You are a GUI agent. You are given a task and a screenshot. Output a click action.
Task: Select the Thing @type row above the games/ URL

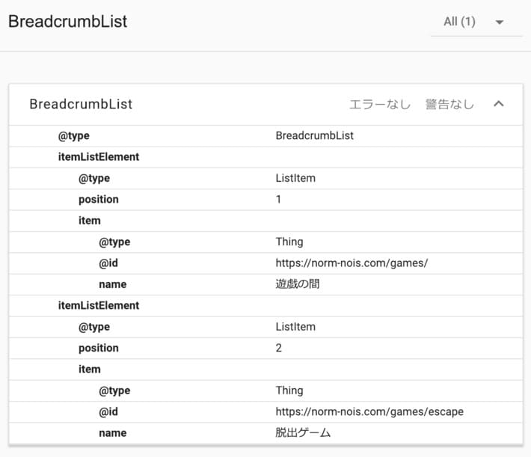(x=265, y=242)
